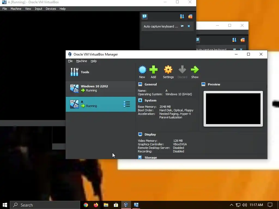Click the Base Memory 2048 MB value
The image size is (279, 209).
(165, 107)
